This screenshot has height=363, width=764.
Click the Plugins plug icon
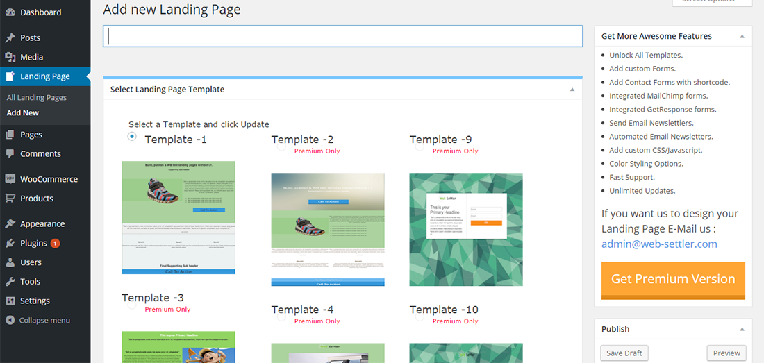point(10,244)
